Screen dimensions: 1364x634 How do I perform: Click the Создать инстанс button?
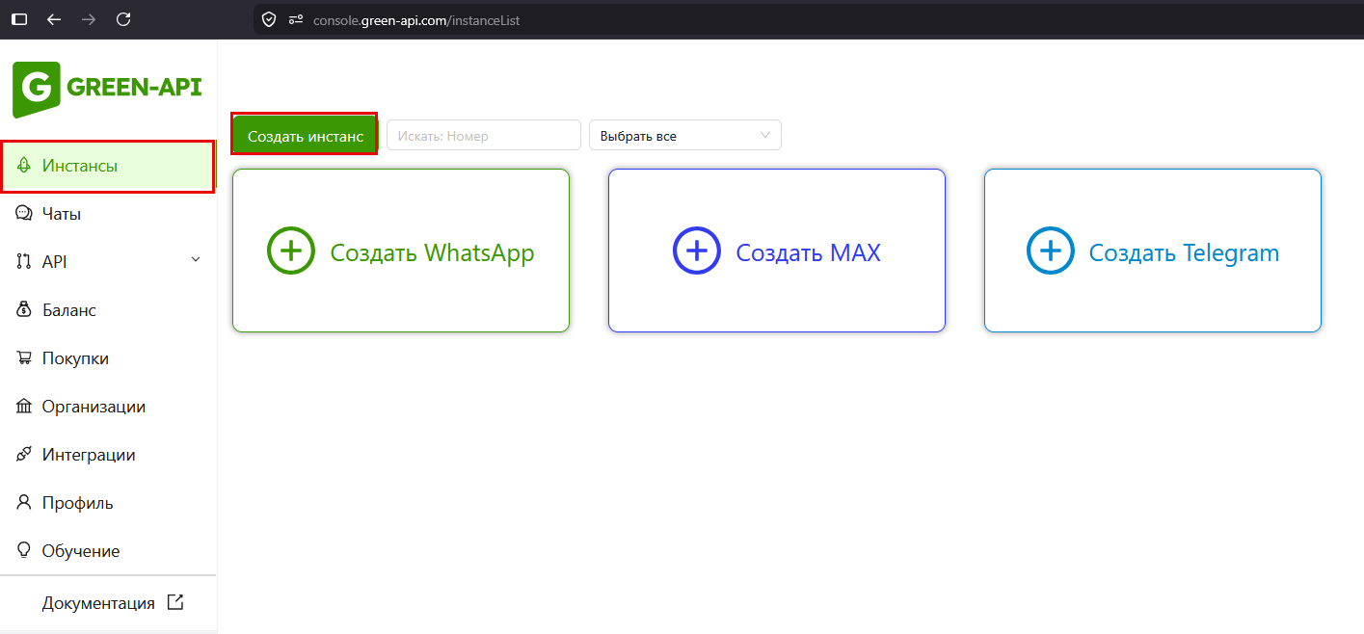305,136
